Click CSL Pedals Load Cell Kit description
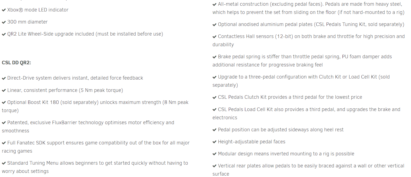The height and width of the screenshot is (177, 411). coord(306,114)
